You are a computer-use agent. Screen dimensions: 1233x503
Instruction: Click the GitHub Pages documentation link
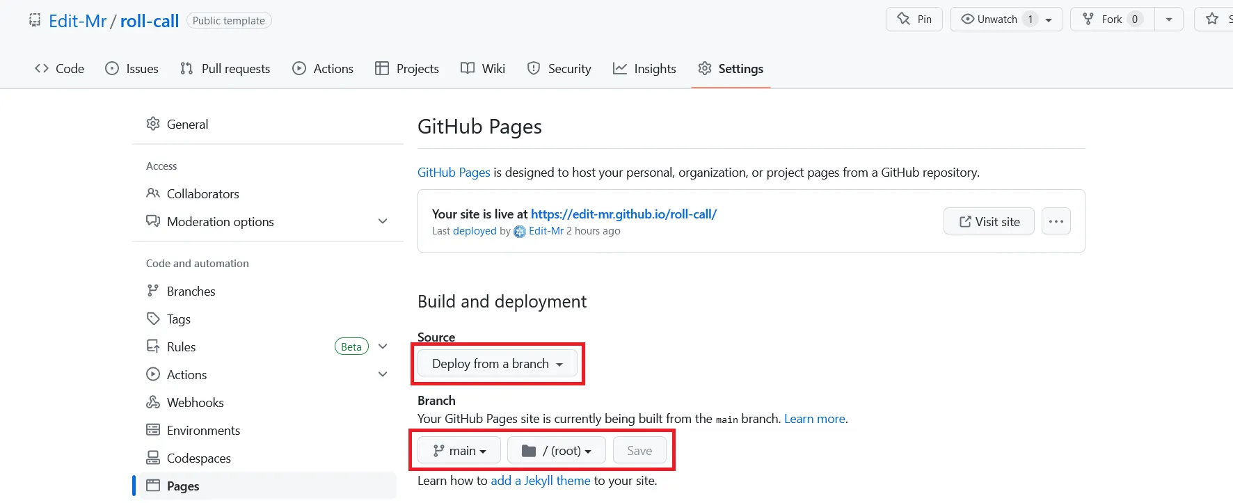click(x=454, y=173)
